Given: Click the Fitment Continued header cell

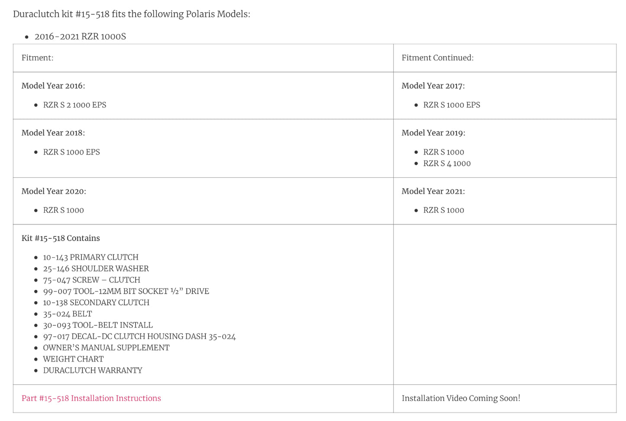Looking at the screenshot, I should click(437, 58).
